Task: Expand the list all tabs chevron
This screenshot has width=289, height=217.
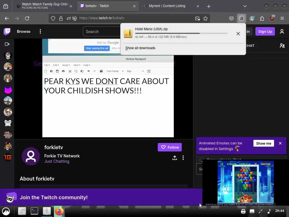Action: tap(245, 6)
